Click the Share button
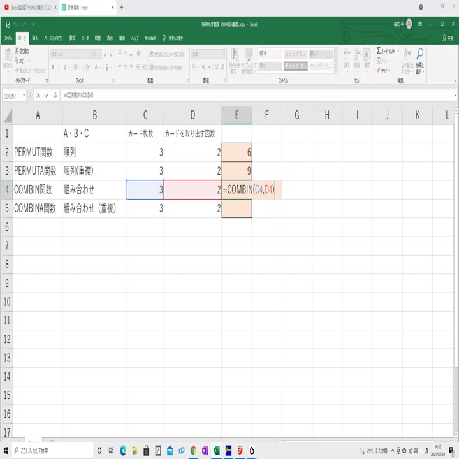 (x=448, y=38)
